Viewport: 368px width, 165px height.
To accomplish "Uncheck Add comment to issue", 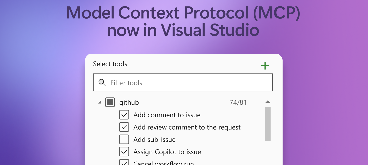I will click(x=124, y=115).
